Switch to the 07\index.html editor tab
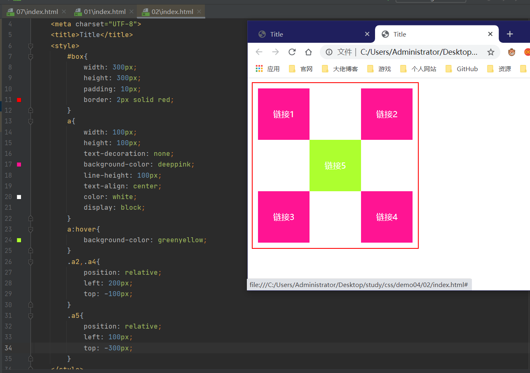The width and height of the screenshot is (530, 373). point(36,12)
